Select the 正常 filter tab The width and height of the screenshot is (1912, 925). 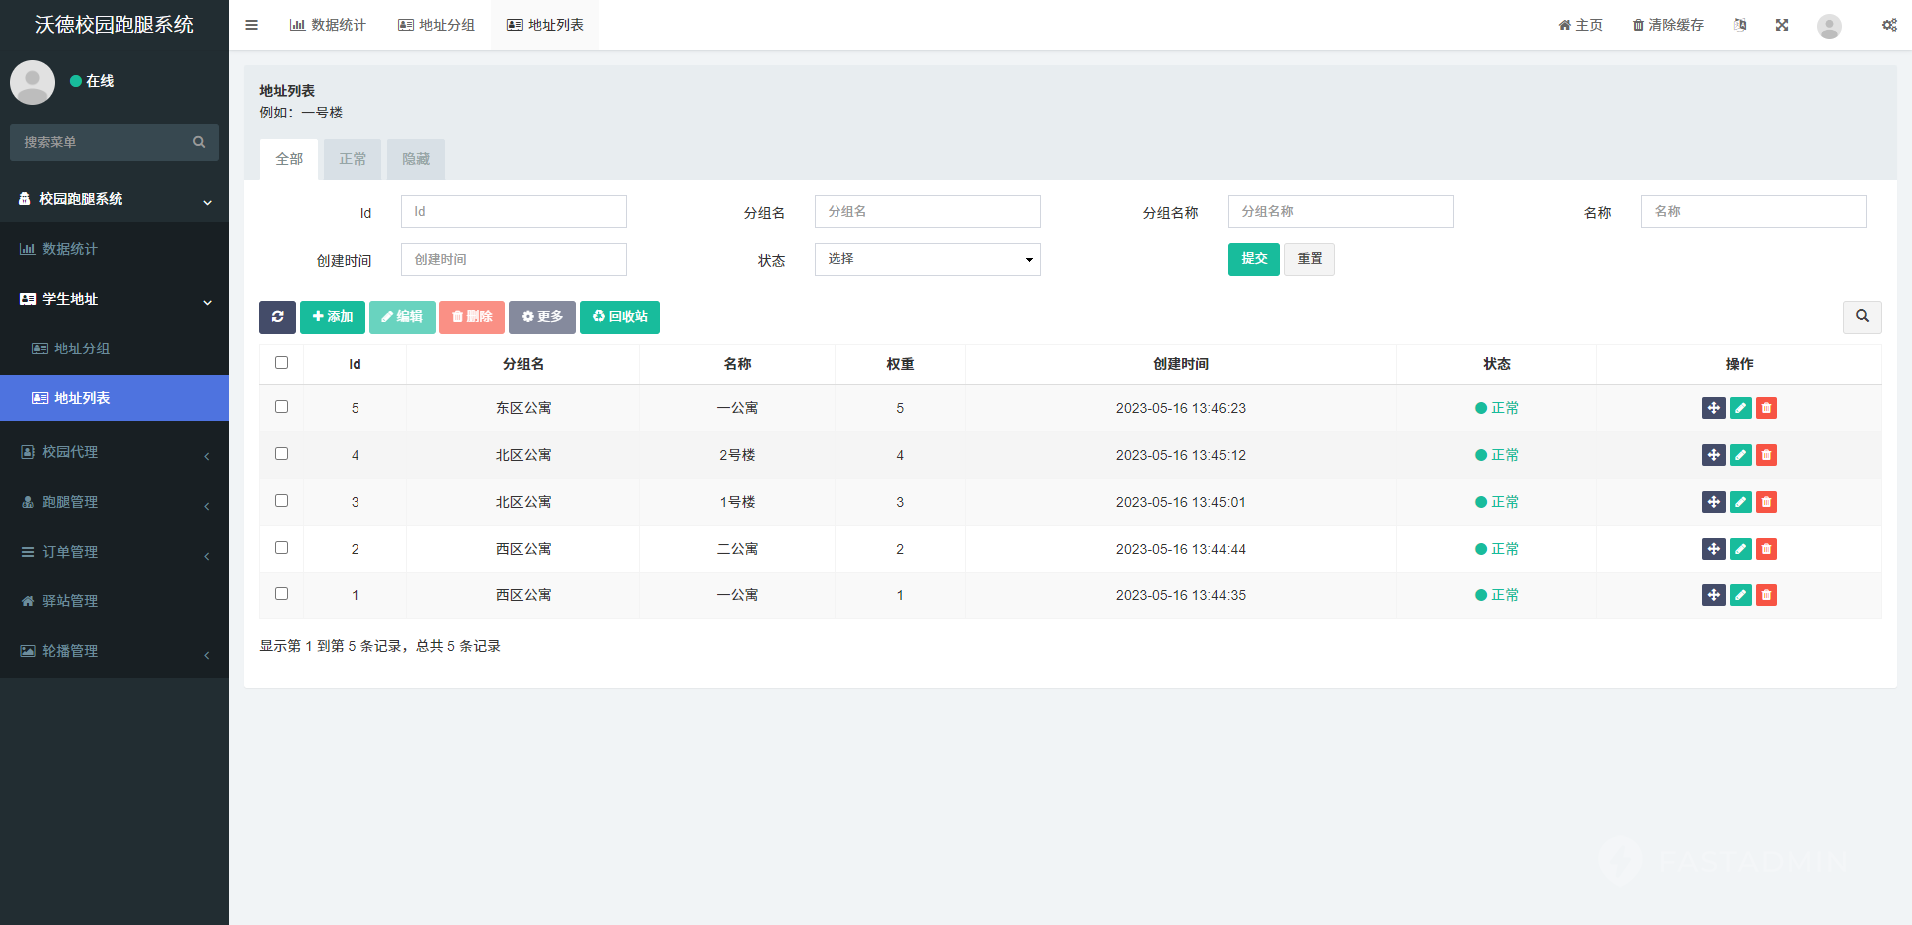click(x=353, y=159)
